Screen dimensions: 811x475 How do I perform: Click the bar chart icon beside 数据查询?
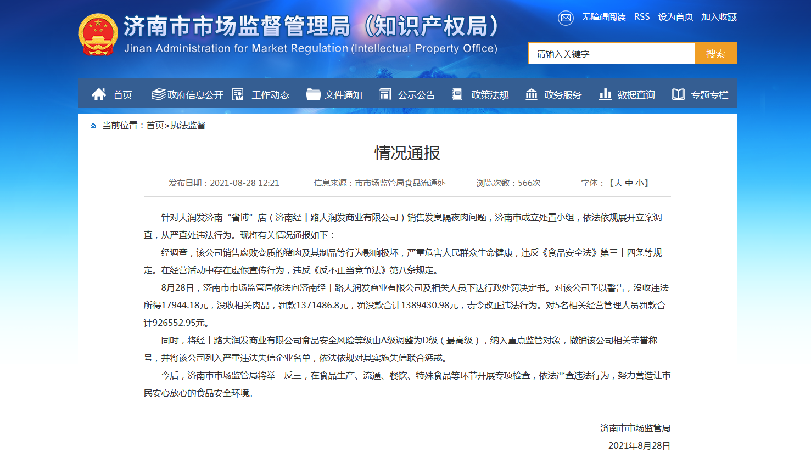[605, 94]
